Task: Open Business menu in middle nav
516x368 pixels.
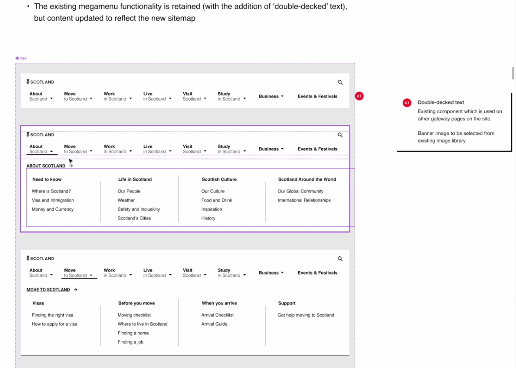Action: (271, 149)
